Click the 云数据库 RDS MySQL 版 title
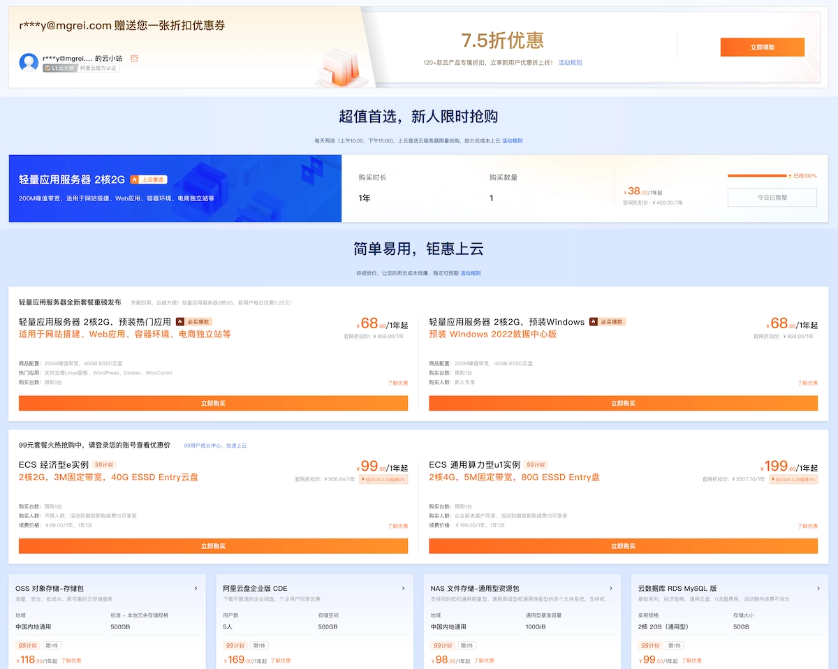Screen dimensions: 838x669 (677, 589)
